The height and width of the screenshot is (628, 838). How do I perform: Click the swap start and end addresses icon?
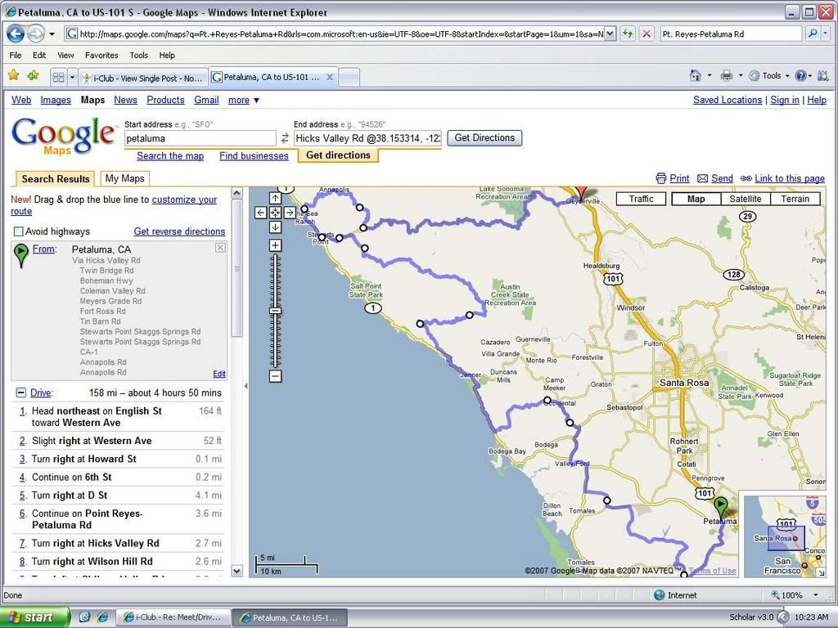285,138
